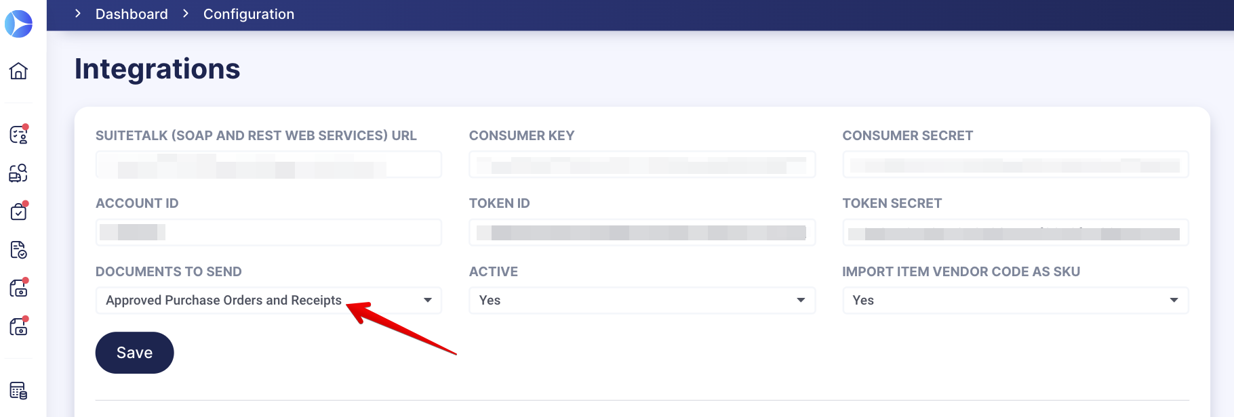Open Import Item Vendor Code as SKU dropdown

click(x=1015, y=301)
